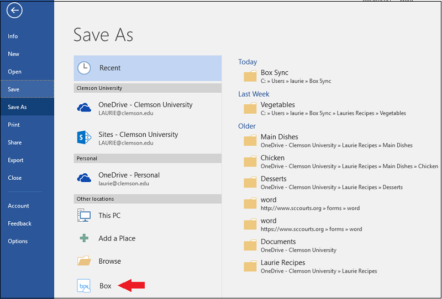Image resolution: width=442 pixels, height=299 pixels.
Task: Click the SharePoint Sites icon
Action: pos(84,138)
